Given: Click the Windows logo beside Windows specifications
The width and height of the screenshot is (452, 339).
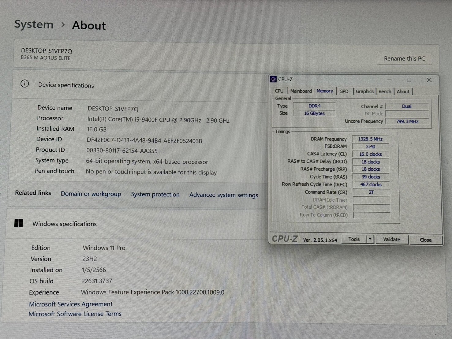Looking at the screenshot, I should tap(19, 223).
